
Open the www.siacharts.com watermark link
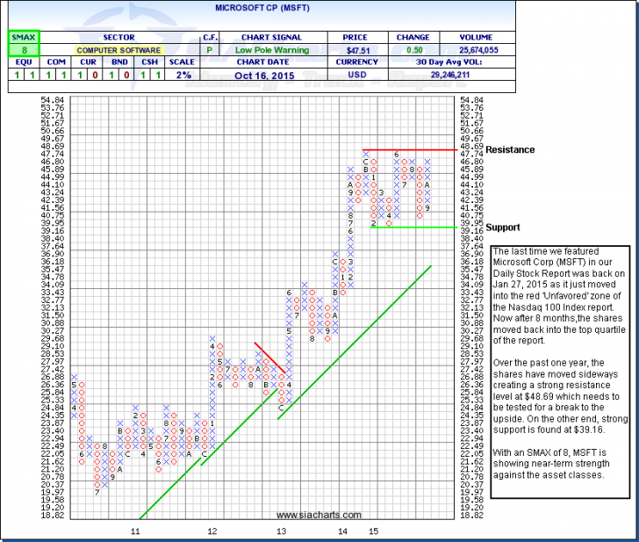pyautogui.click(x=318, y=515)
